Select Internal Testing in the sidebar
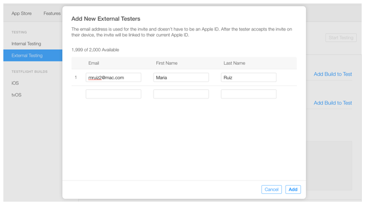Screen dimensions: 365x205 pyautogui.click(x=26, y=44)
